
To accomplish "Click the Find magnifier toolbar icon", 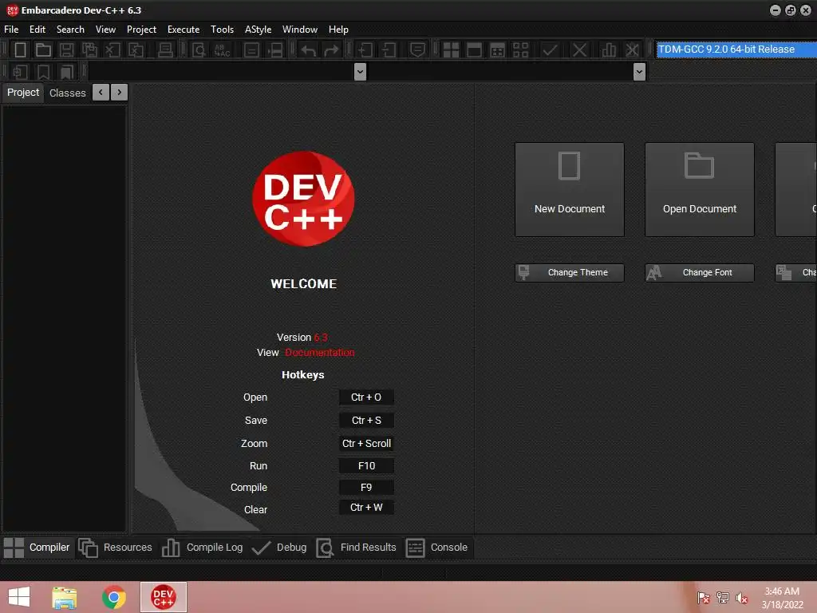I will [199, 50].
